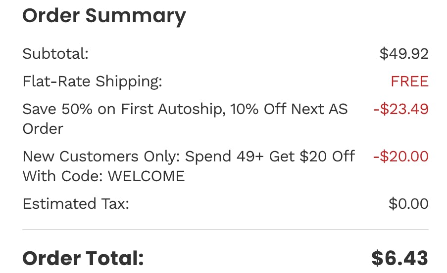Click the $0.00 estimated tax amount

pos(408,203)
